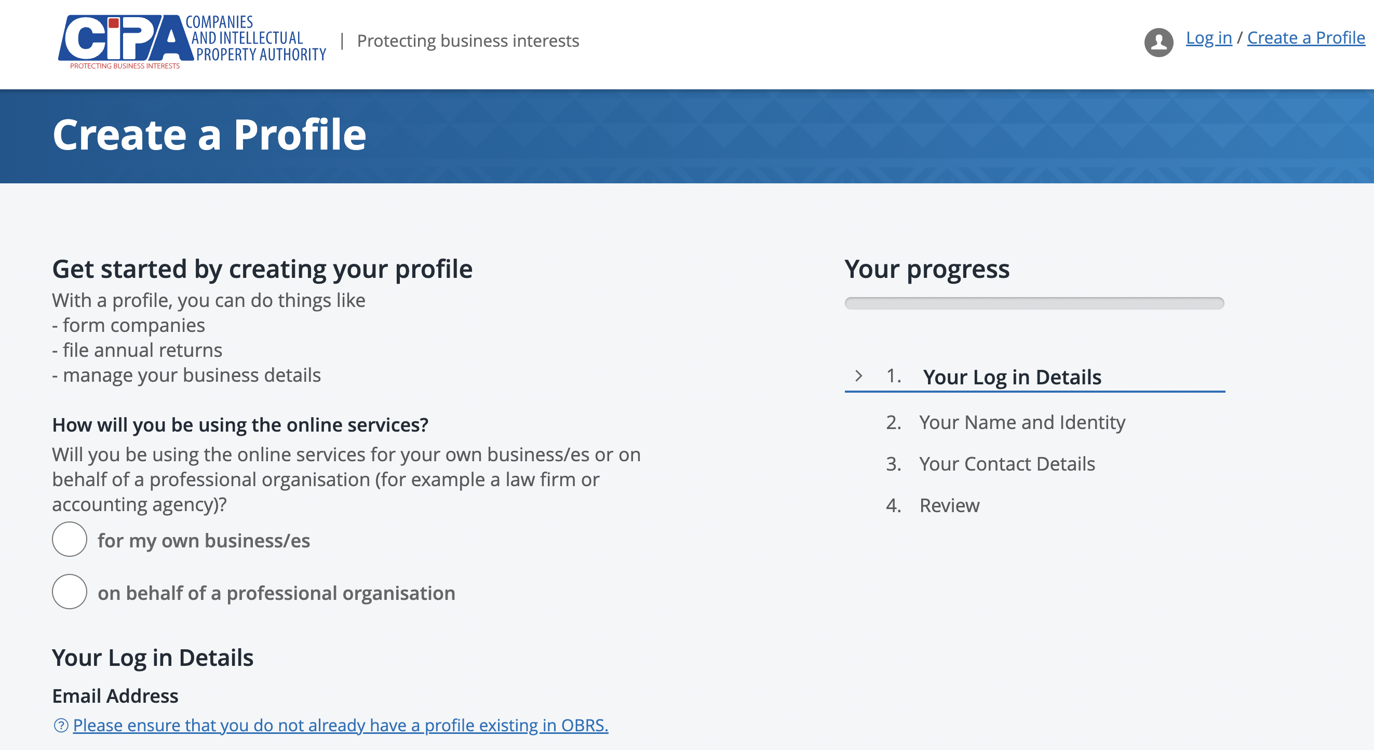
Task: Select step 2 'Your Name and Identity'
Action: pyautogui.click(x=1022, y=422)
